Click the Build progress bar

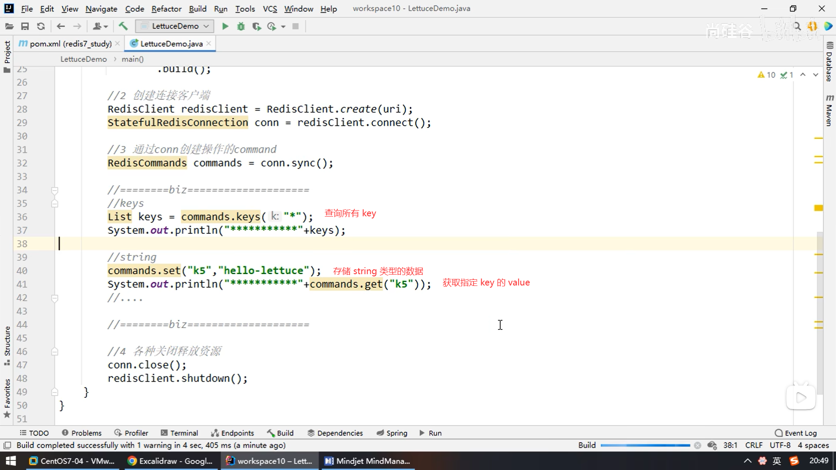coord(645,445)
